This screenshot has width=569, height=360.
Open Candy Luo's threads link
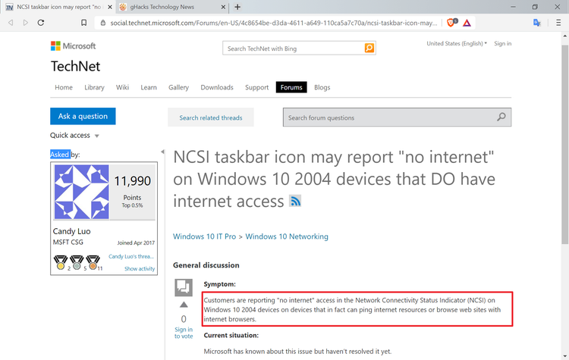[131, 256]
